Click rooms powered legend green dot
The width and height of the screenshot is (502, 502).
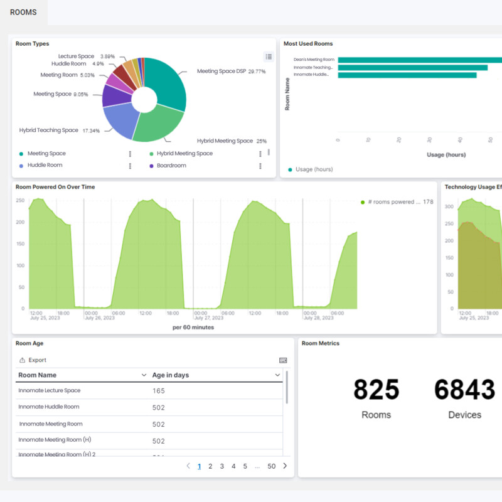tap(363, 202)
